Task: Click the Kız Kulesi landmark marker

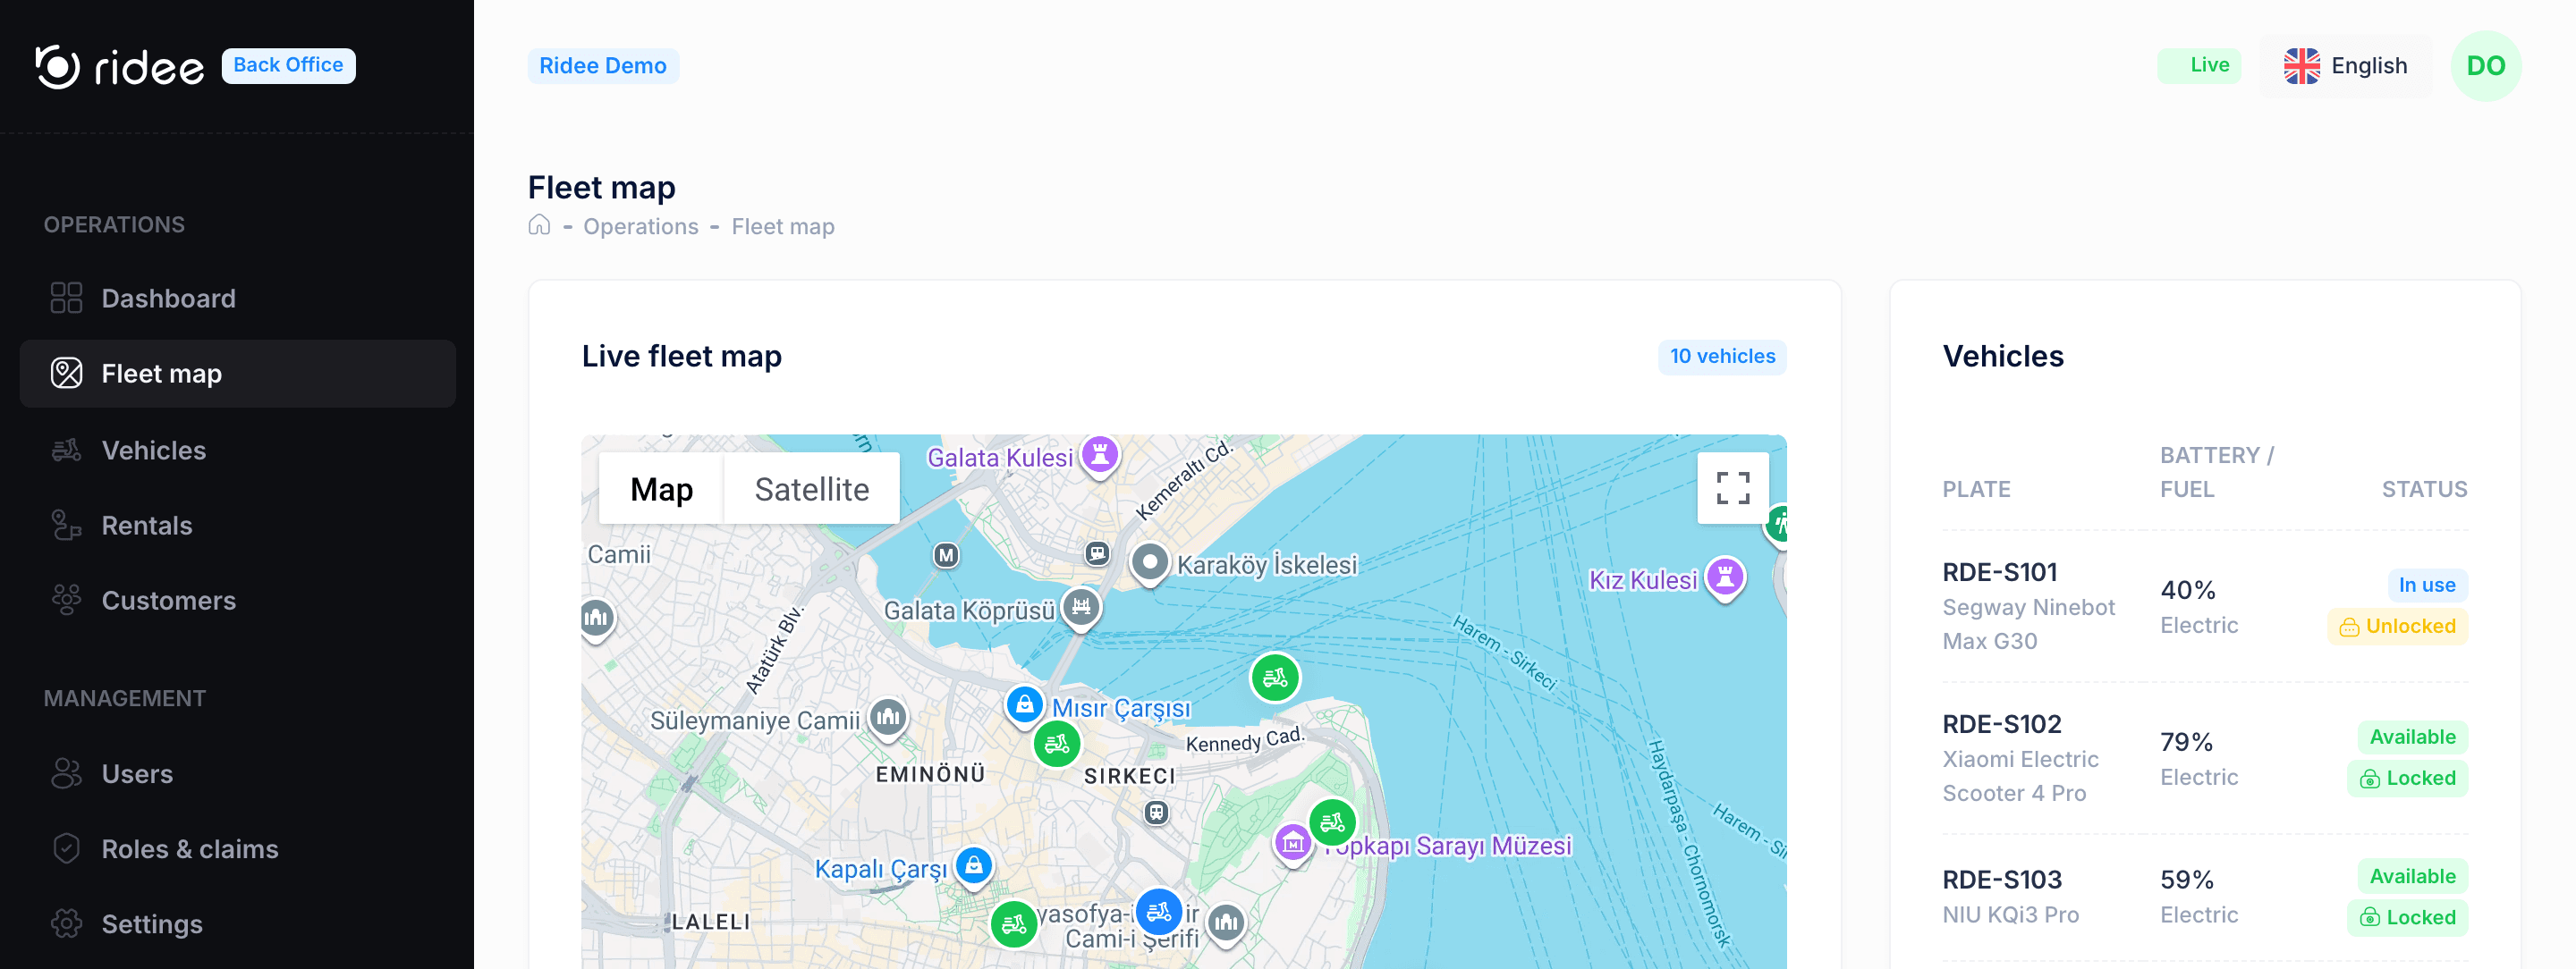Action: (x=1725, y=577)
